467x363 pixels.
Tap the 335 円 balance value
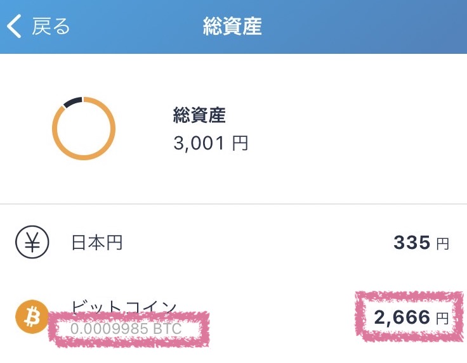point(421,242)
